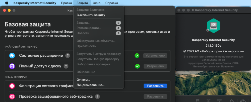
Task: Click the О Kaspersky Internet Security window title
Action: tap(215, 10)
